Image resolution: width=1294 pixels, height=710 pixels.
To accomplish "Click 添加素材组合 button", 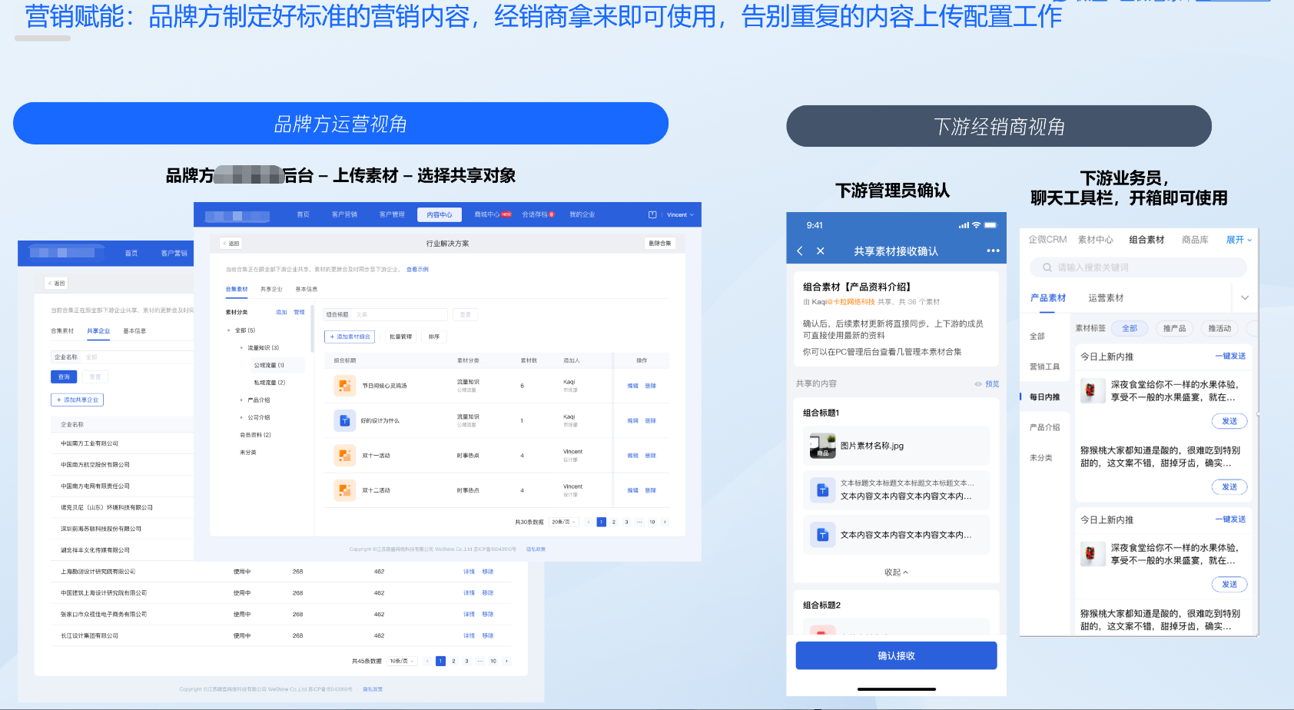I will [350, 337].
